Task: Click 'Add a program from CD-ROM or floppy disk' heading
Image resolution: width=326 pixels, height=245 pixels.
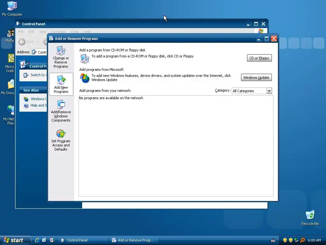Action: click(112, 50)
